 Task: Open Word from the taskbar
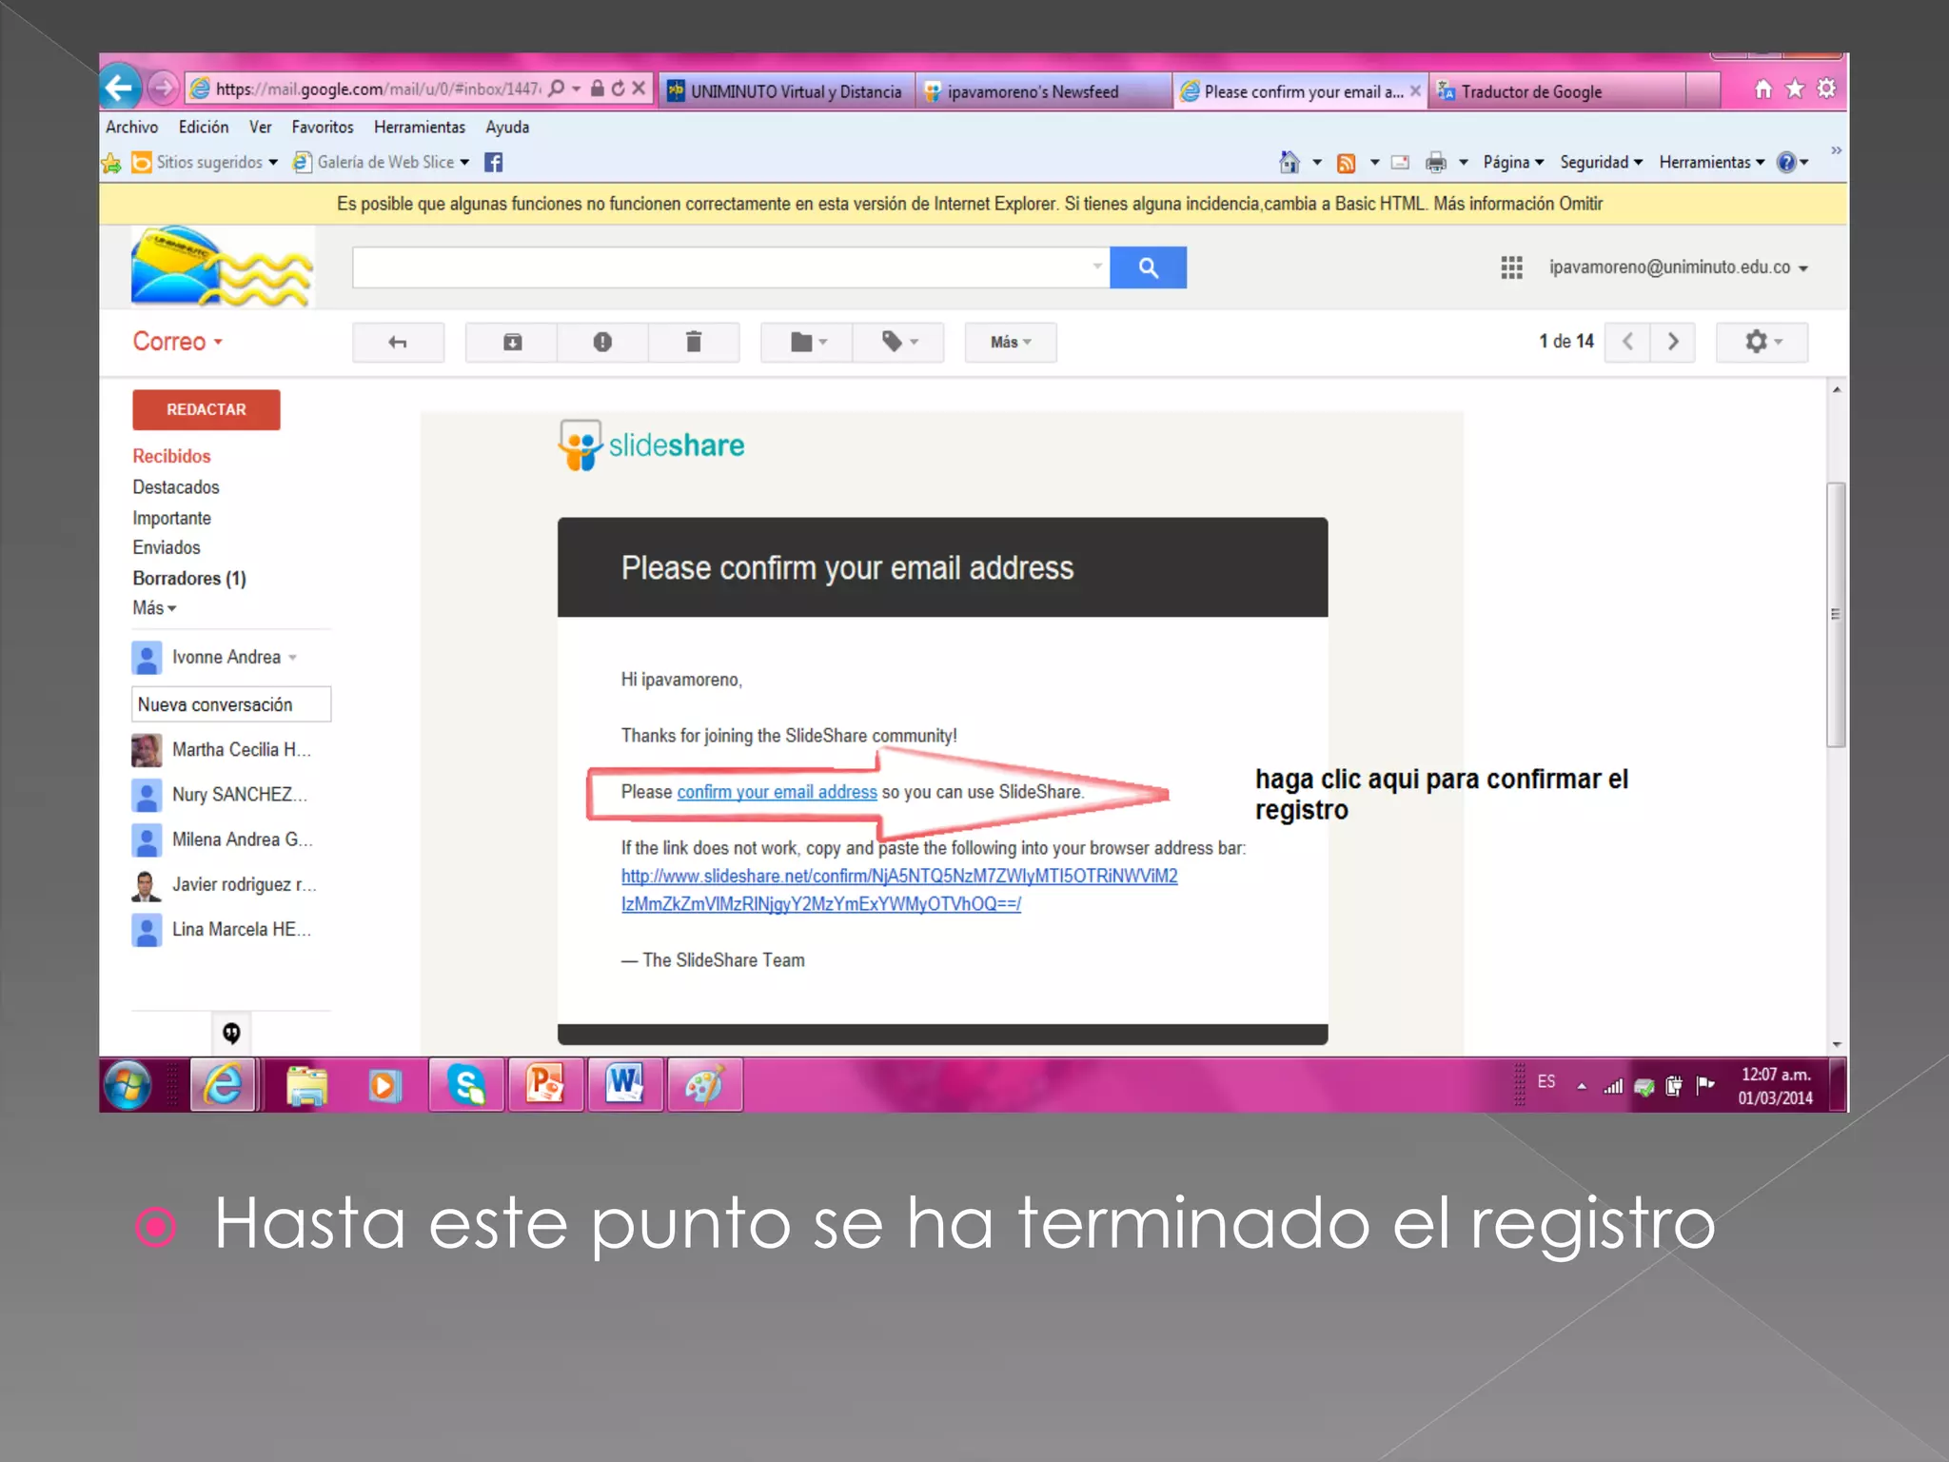pos(625,1085)
